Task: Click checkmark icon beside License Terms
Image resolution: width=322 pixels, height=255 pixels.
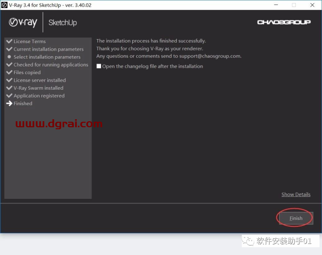Action: [9, 41]
